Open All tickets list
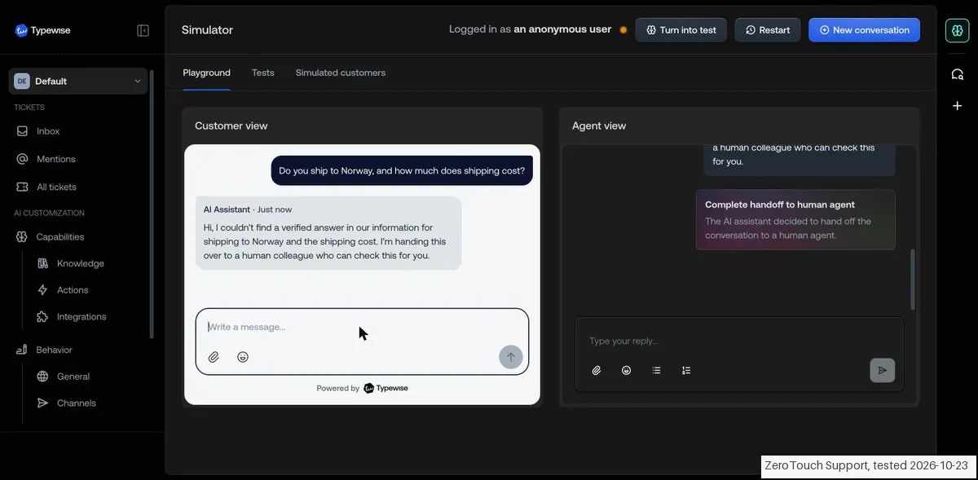The image size is (978, 480). (x=56, y=187)
